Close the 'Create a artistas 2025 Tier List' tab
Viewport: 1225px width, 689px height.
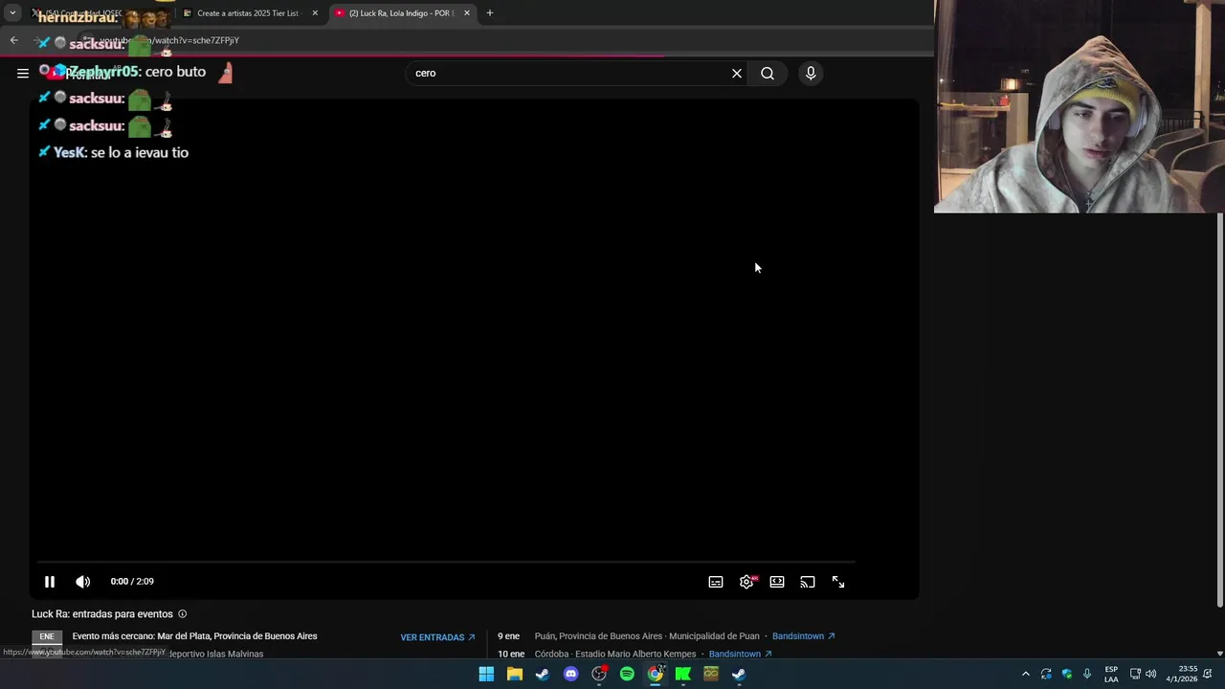pos(315,13)
